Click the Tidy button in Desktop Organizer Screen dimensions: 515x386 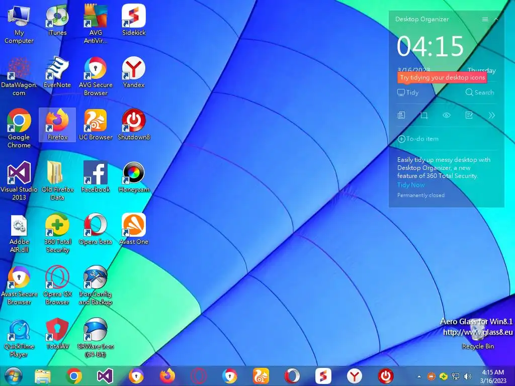(x=408, y=92)
